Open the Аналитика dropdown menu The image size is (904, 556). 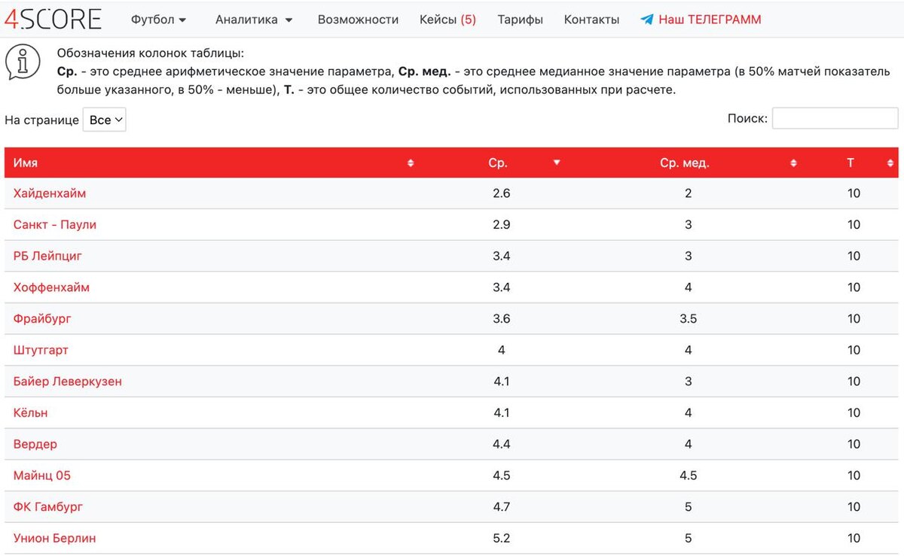pos(254,20)
